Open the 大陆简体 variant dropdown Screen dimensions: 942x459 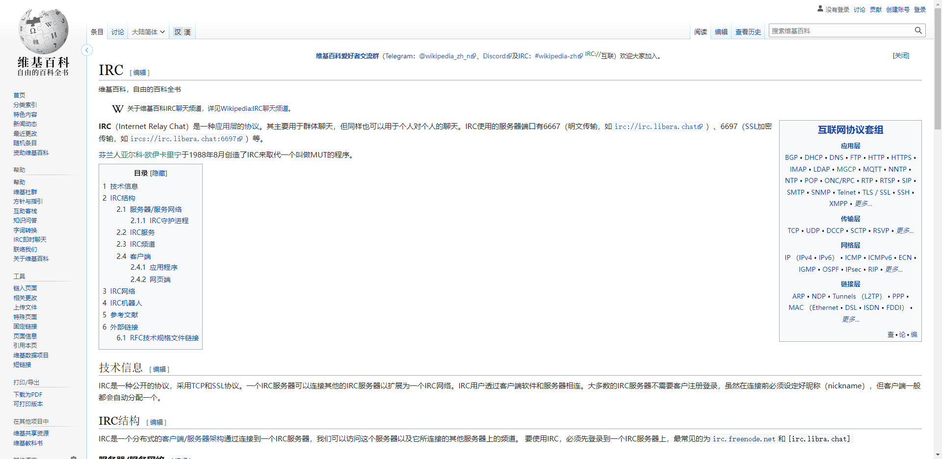pos(148,32)
